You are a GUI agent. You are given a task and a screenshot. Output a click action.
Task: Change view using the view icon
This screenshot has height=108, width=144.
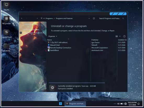[x=117, y=36]
